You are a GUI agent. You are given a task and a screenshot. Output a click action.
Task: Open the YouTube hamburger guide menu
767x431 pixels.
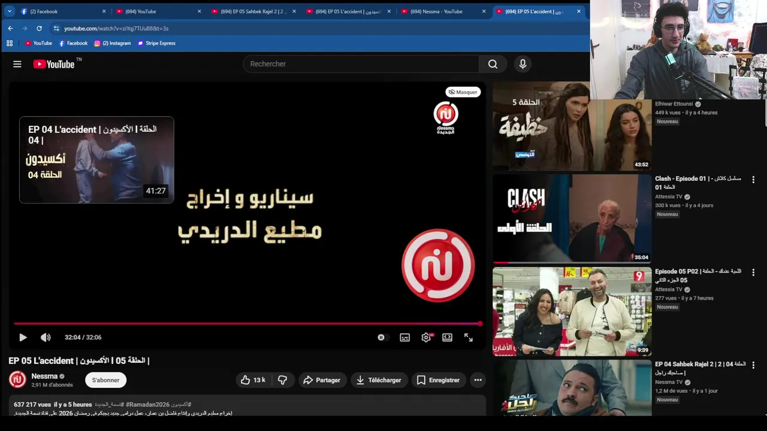(17, 64)
